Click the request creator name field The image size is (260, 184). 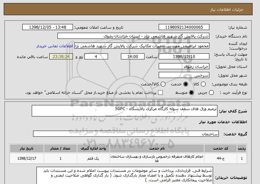(x=142, y=46)
